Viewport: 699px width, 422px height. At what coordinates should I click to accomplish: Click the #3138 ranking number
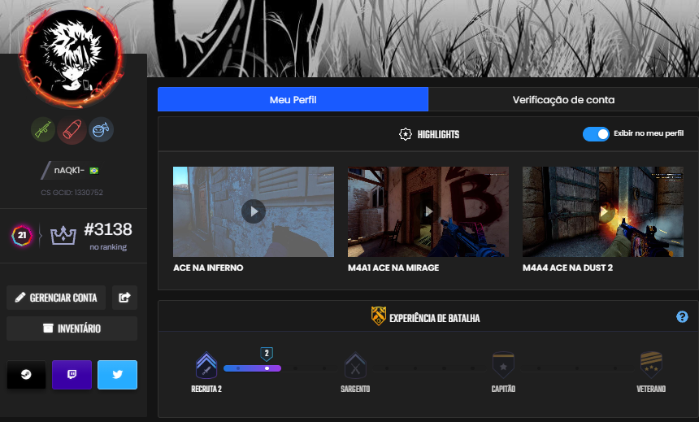[x=108, y=229]
